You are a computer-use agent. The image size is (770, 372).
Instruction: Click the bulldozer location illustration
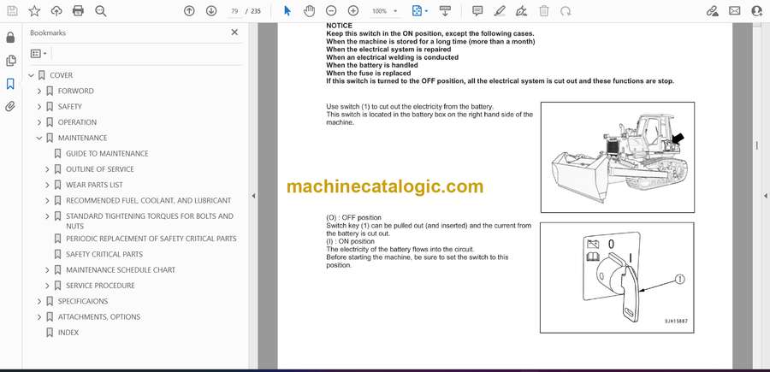coord(617,157)
